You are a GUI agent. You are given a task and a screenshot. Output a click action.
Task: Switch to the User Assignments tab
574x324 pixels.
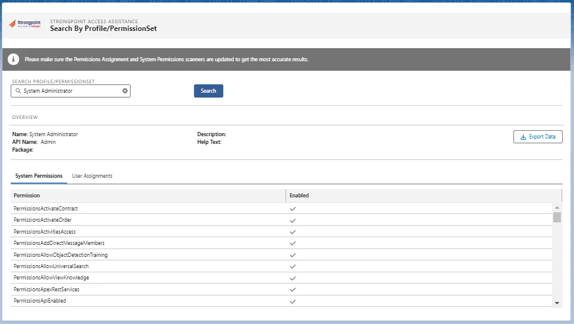pyautogui.click(x=92, y=176)
